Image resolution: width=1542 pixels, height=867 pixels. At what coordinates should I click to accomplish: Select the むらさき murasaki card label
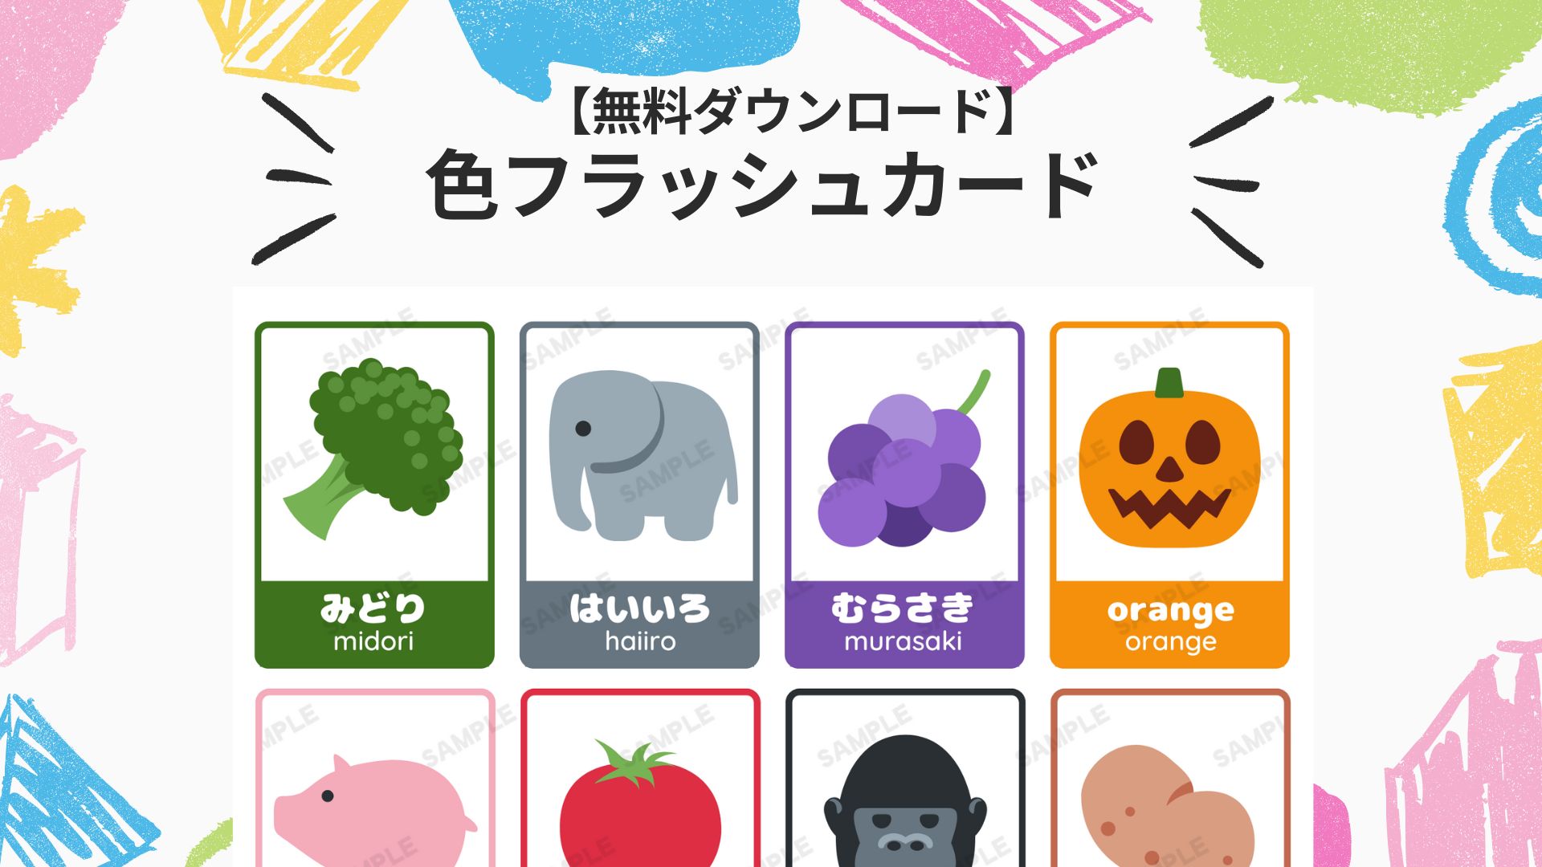tap(904, 624)
